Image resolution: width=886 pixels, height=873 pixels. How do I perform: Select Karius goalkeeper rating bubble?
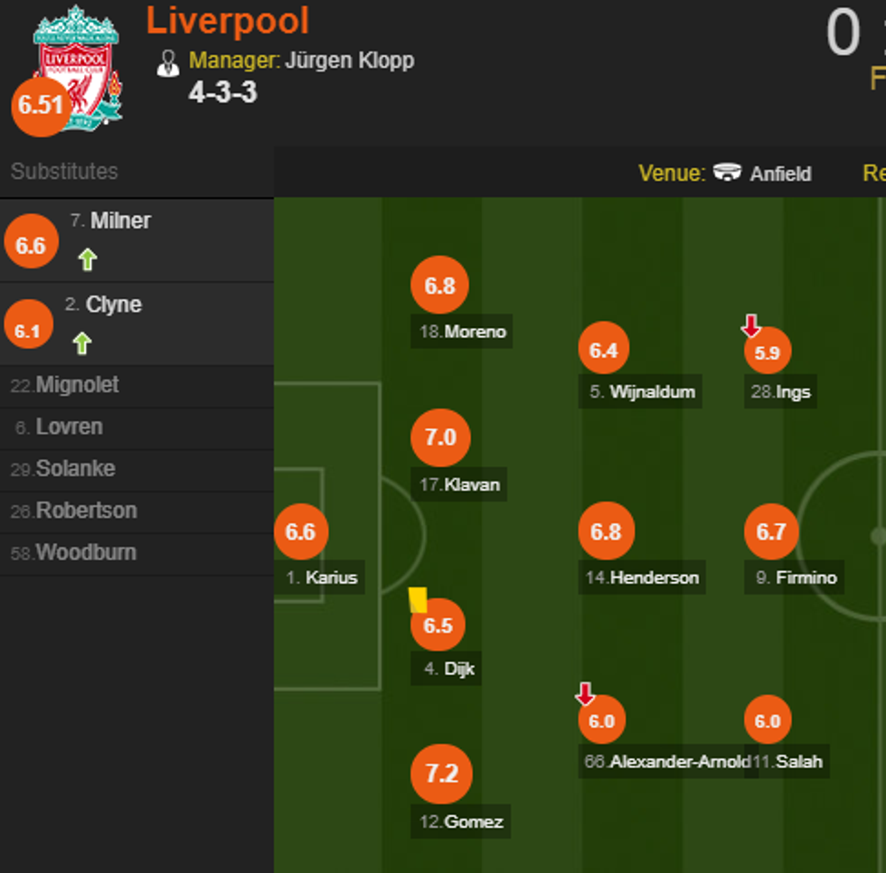tap(301, 531)
